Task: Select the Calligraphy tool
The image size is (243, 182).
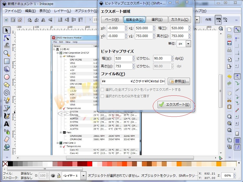Action: click(7, 116)
